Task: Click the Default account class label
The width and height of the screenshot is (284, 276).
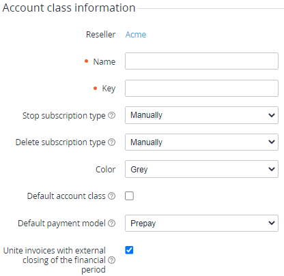Action: tap(66, 196)
